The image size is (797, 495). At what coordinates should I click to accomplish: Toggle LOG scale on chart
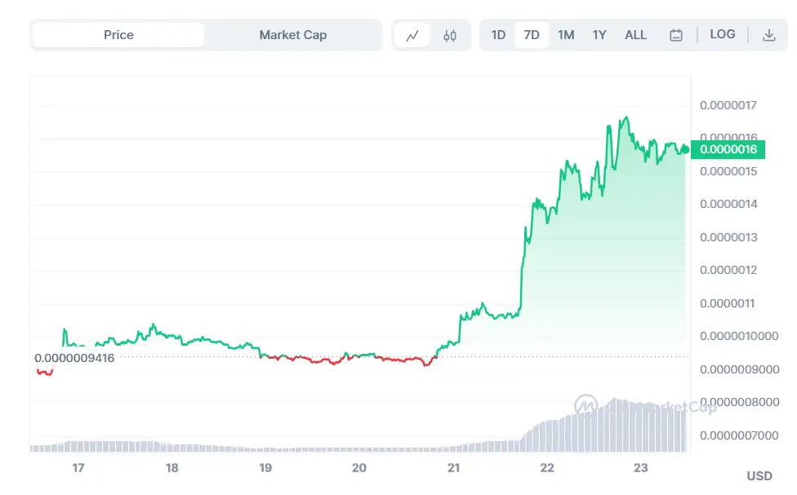(723, 34)
